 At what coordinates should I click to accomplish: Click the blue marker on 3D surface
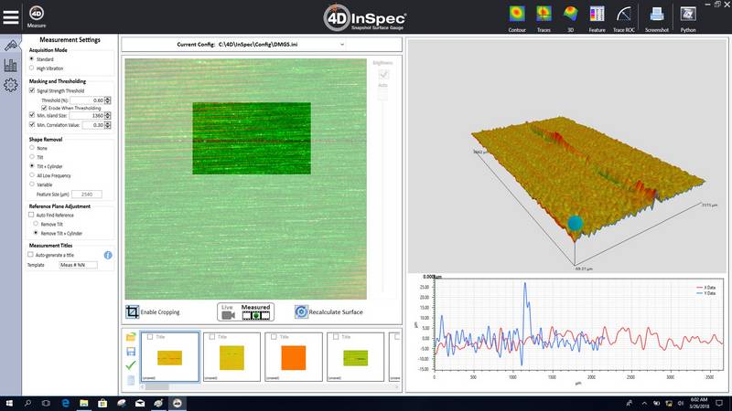tap(576, 223)
